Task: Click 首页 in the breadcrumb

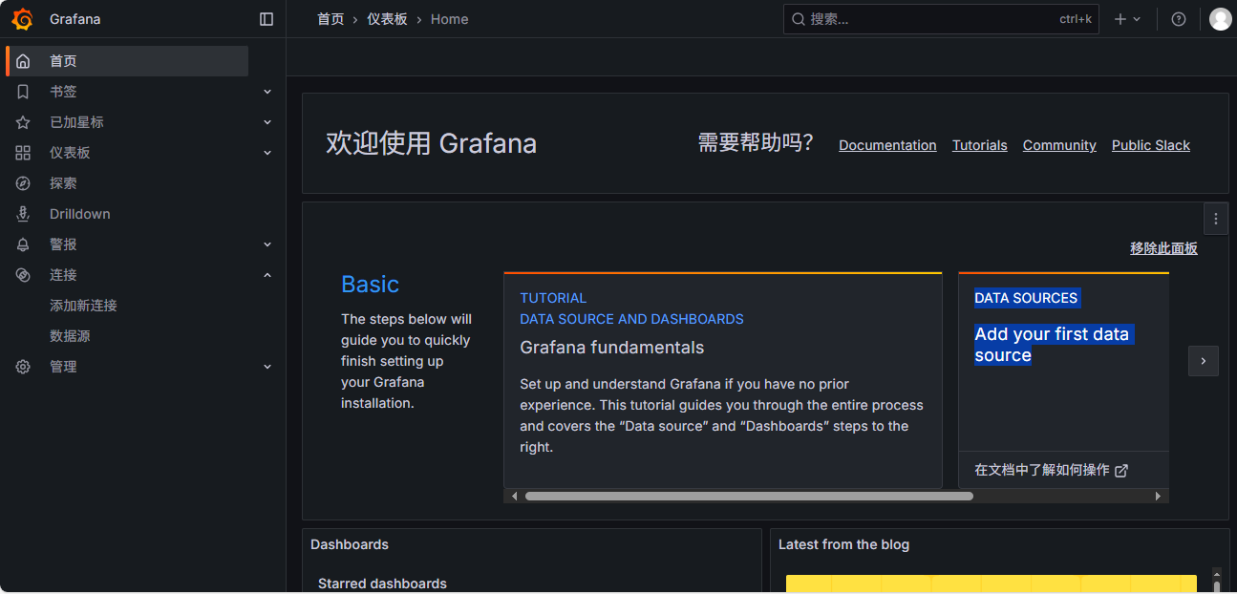Action: [331, 19]
